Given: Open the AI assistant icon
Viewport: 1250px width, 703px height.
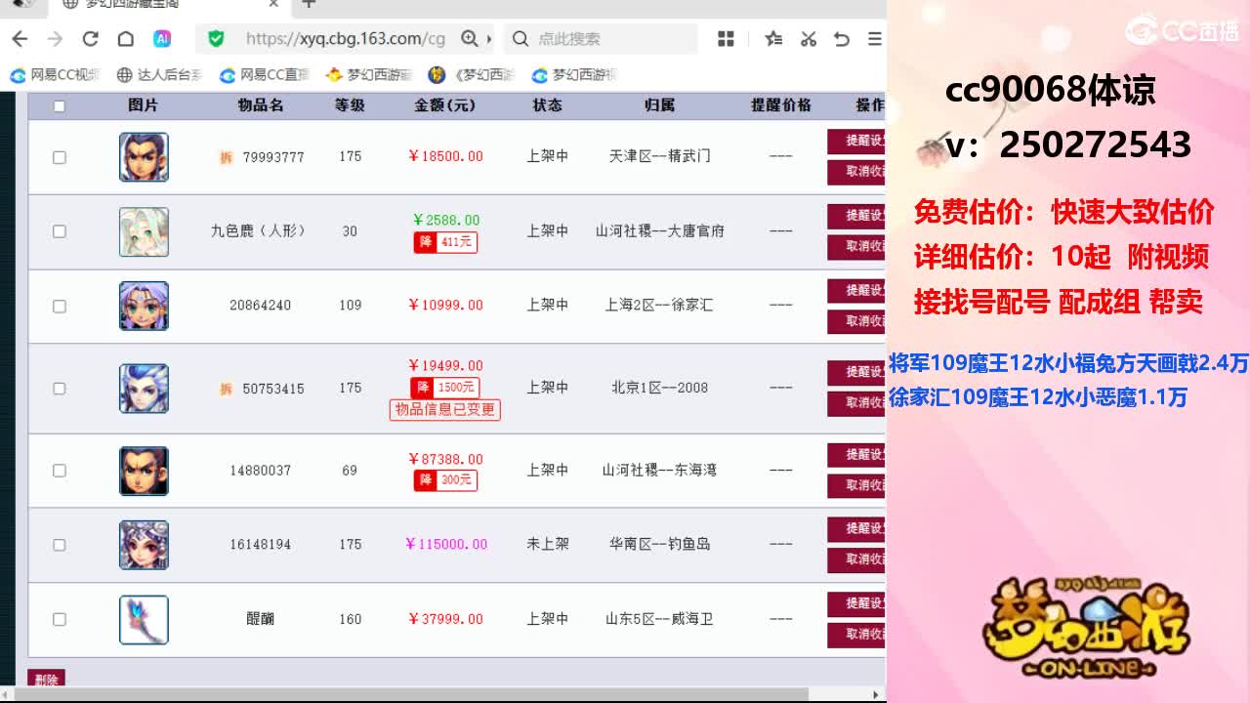Looking at the screenshot, I should (x=162, y=39).
